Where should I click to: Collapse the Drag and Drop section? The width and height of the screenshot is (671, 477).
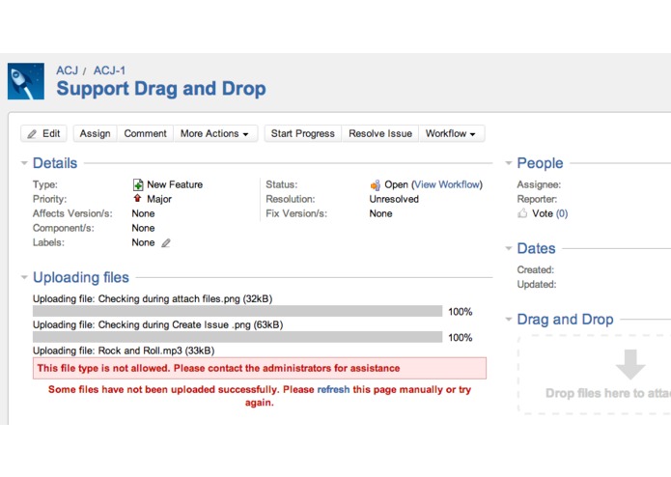point(509,320)
